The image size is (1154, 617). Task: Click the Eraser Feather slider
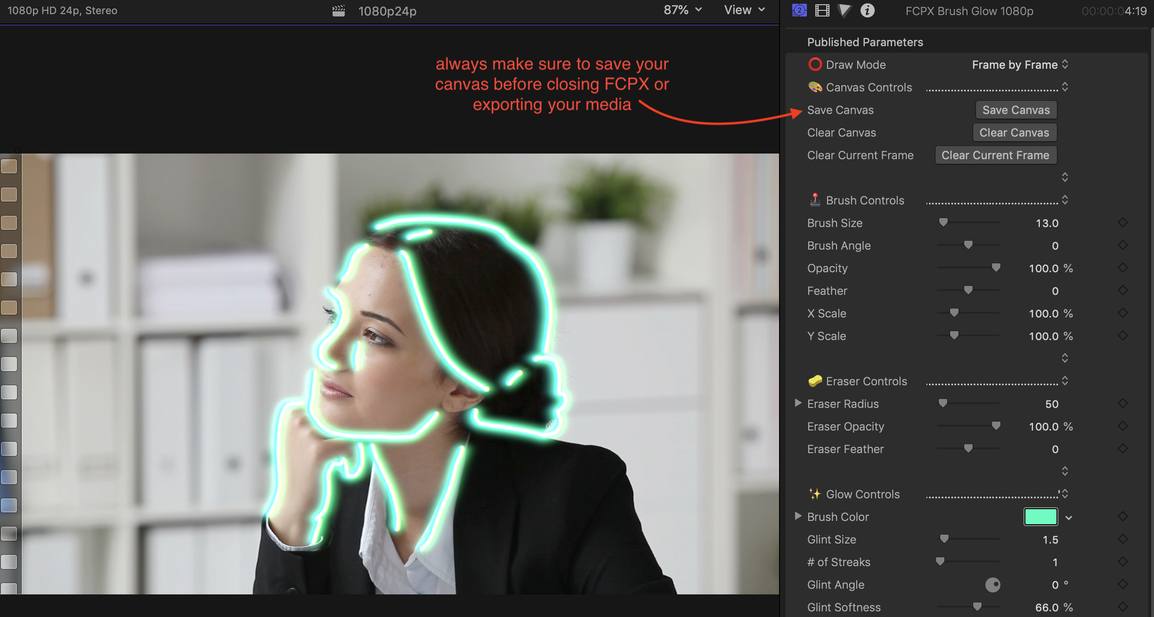pyautogui.click(x=968, y=448)
